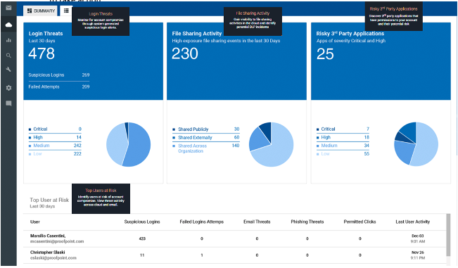Click Medium legend entry with count 242
This screenshot has height=268, width=458.
coord(55,146)
